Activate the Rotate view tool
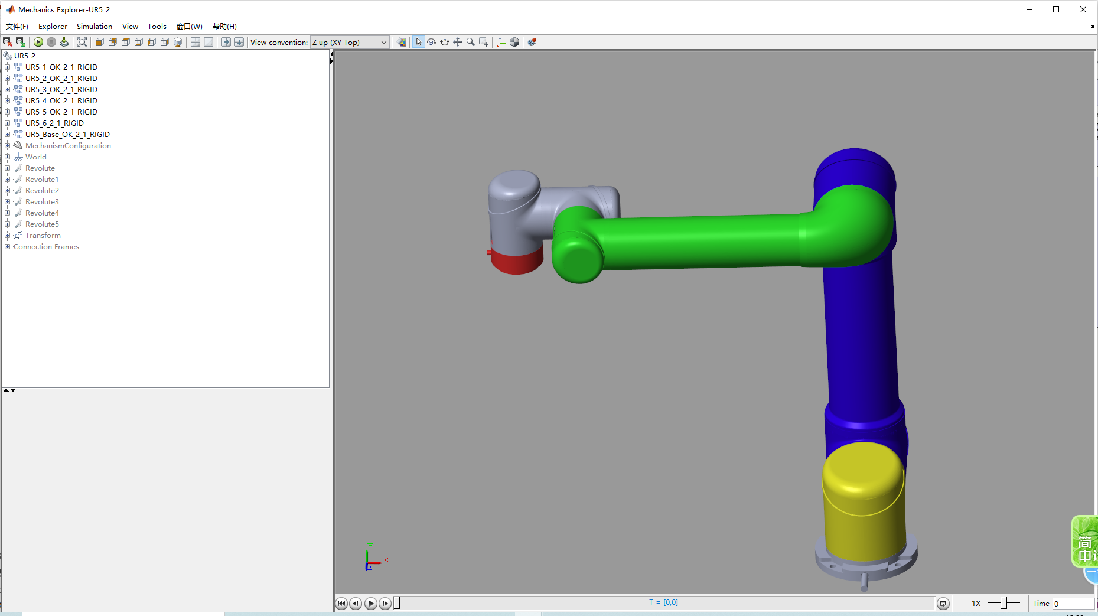The image size is (1098, 616). (432, 42)
